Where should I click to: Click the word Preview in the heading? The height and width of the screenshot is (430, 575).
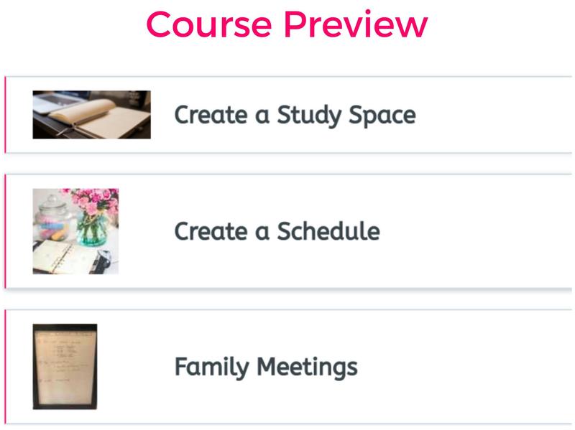coord(355,24)
